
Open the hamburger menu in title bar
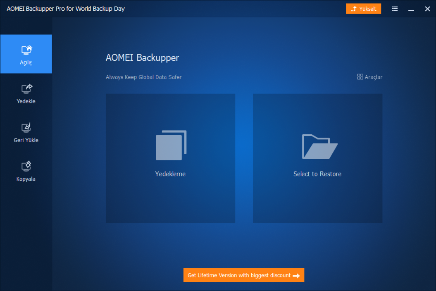click(x=395, y=9)
